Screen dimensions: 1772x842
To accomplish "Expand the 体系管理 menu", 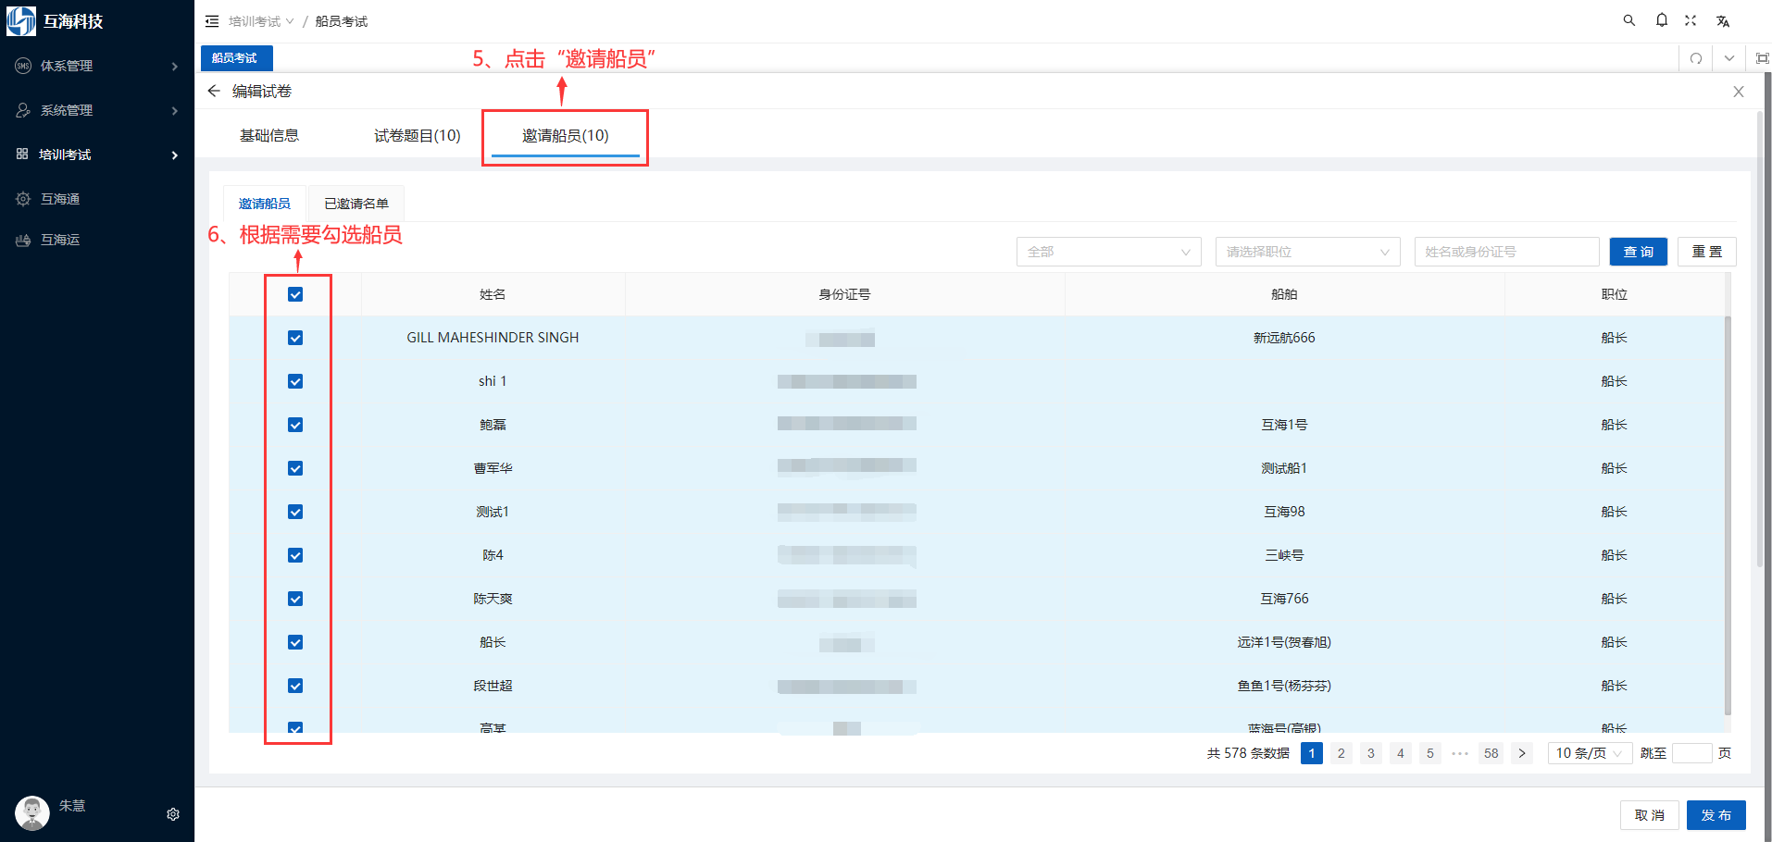I will coord(174,67).
